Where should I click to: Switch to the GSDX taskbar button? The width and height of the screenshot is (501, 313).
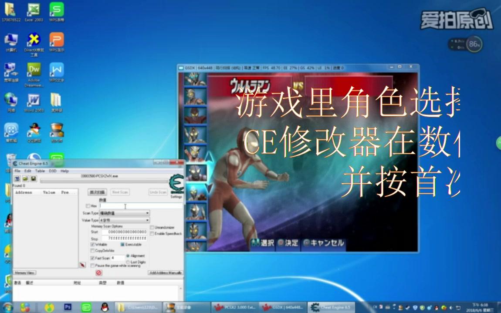click(283, 307)
